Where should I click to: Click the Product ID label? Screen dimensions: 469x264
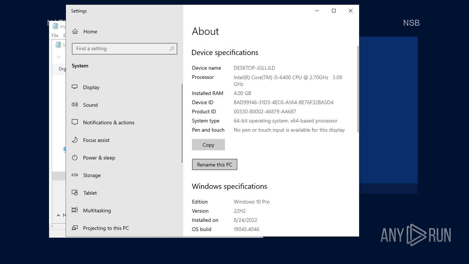click(204, 111)
